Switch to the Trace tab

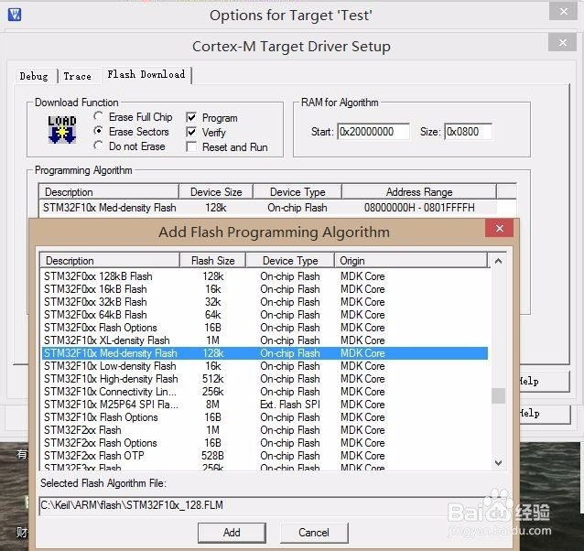tap(78, 76)
